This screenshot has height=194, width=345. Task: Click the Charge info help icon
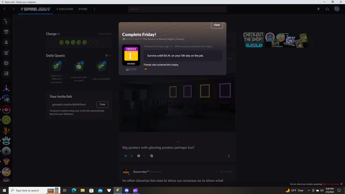59,34
